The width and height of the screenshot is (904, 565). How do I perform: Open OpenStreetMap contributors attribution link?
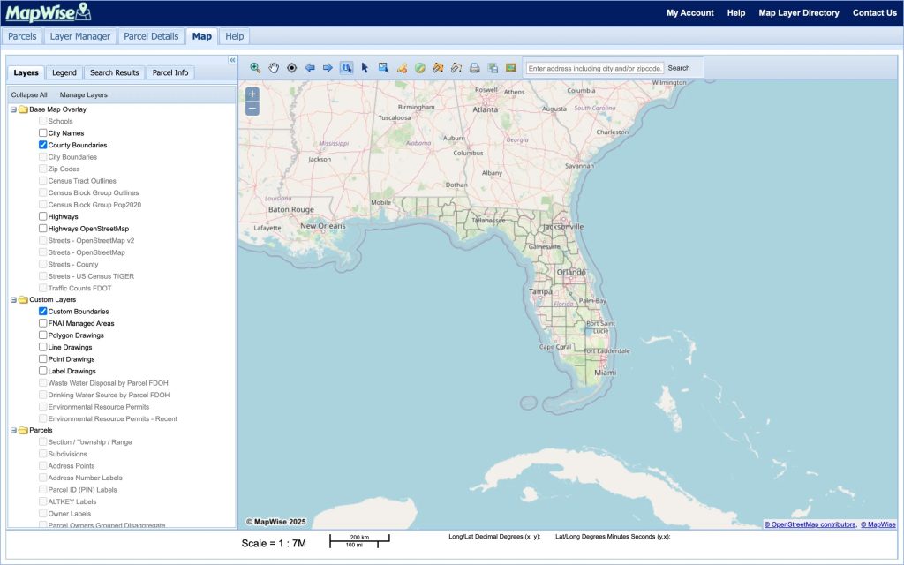click(x=810, y=524)
